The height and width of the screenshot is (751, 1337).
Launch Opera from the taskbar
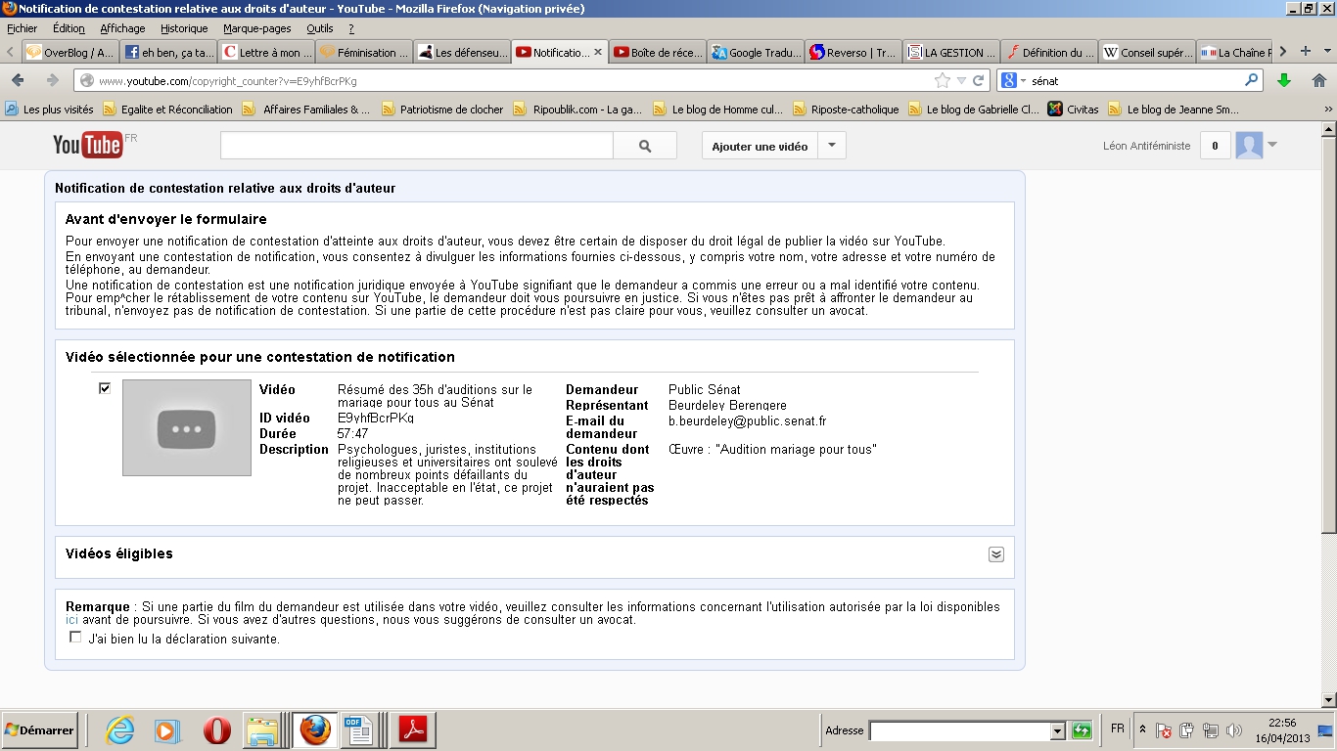coord(216,730)
